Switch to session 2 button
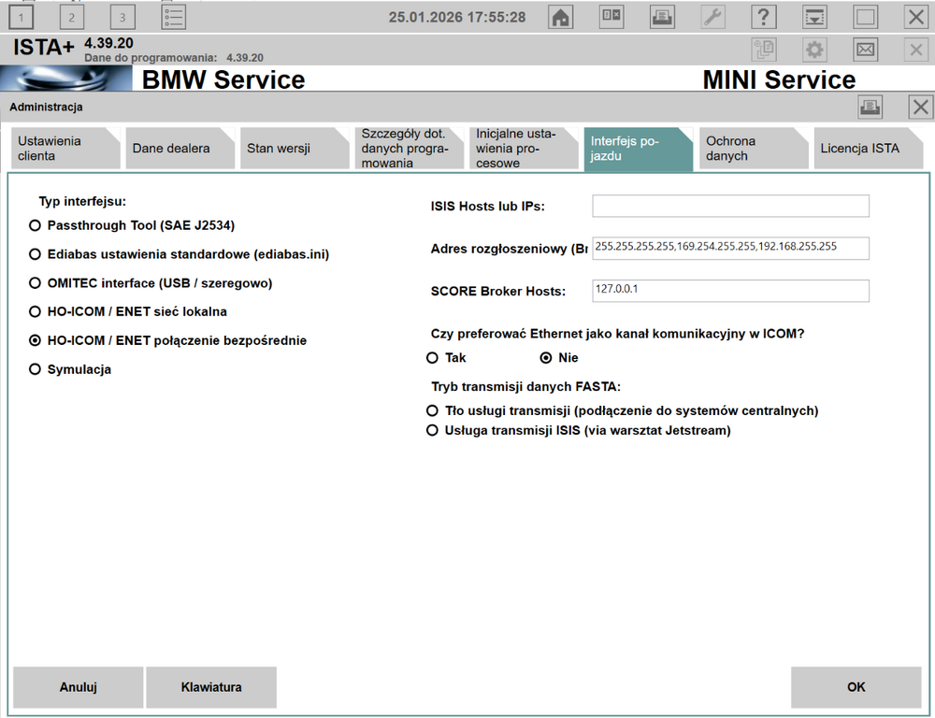Viewport: 935px width, 718px height. [x=72, y=17]
